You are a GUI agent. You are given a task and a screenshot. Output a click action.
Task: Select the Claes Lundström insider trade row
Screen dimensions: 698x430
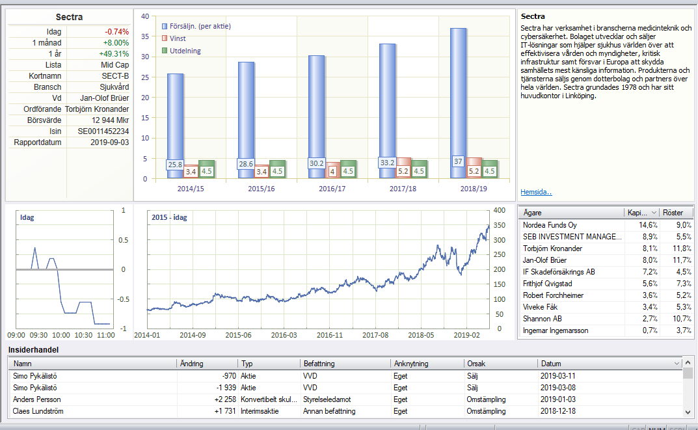pos(345,411)
